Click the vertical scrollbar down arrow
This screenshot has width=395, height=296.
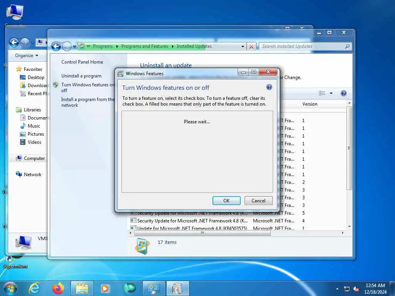click(349, 227)
